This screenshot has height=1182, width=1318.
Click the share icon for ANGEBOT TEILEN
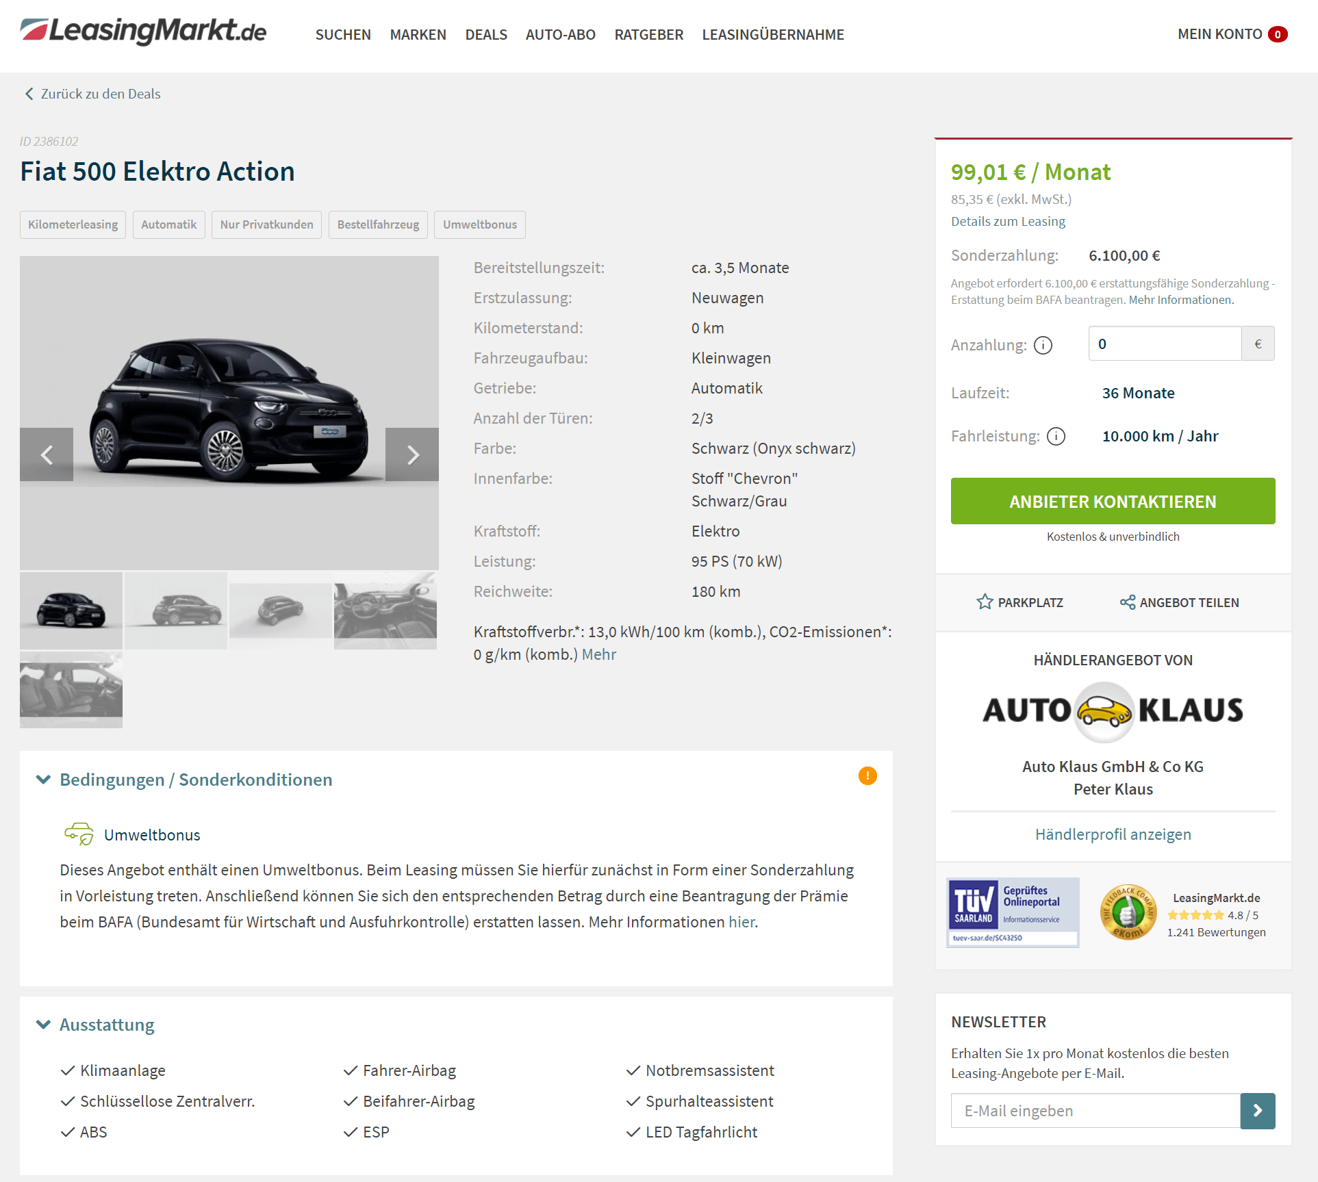point(1128,602)
